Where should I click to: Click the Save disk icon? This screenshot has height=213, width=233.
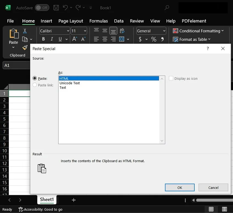click(x=56, y=8)
